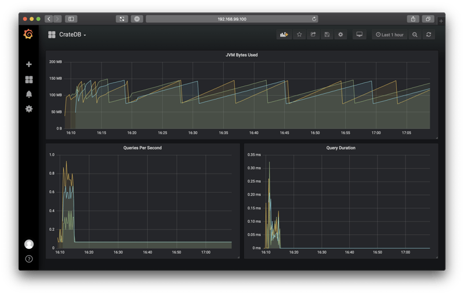Screen dimensions: 464x295
Task: Cycle view mode with monitor icon
Action: [x=359, y=35]
